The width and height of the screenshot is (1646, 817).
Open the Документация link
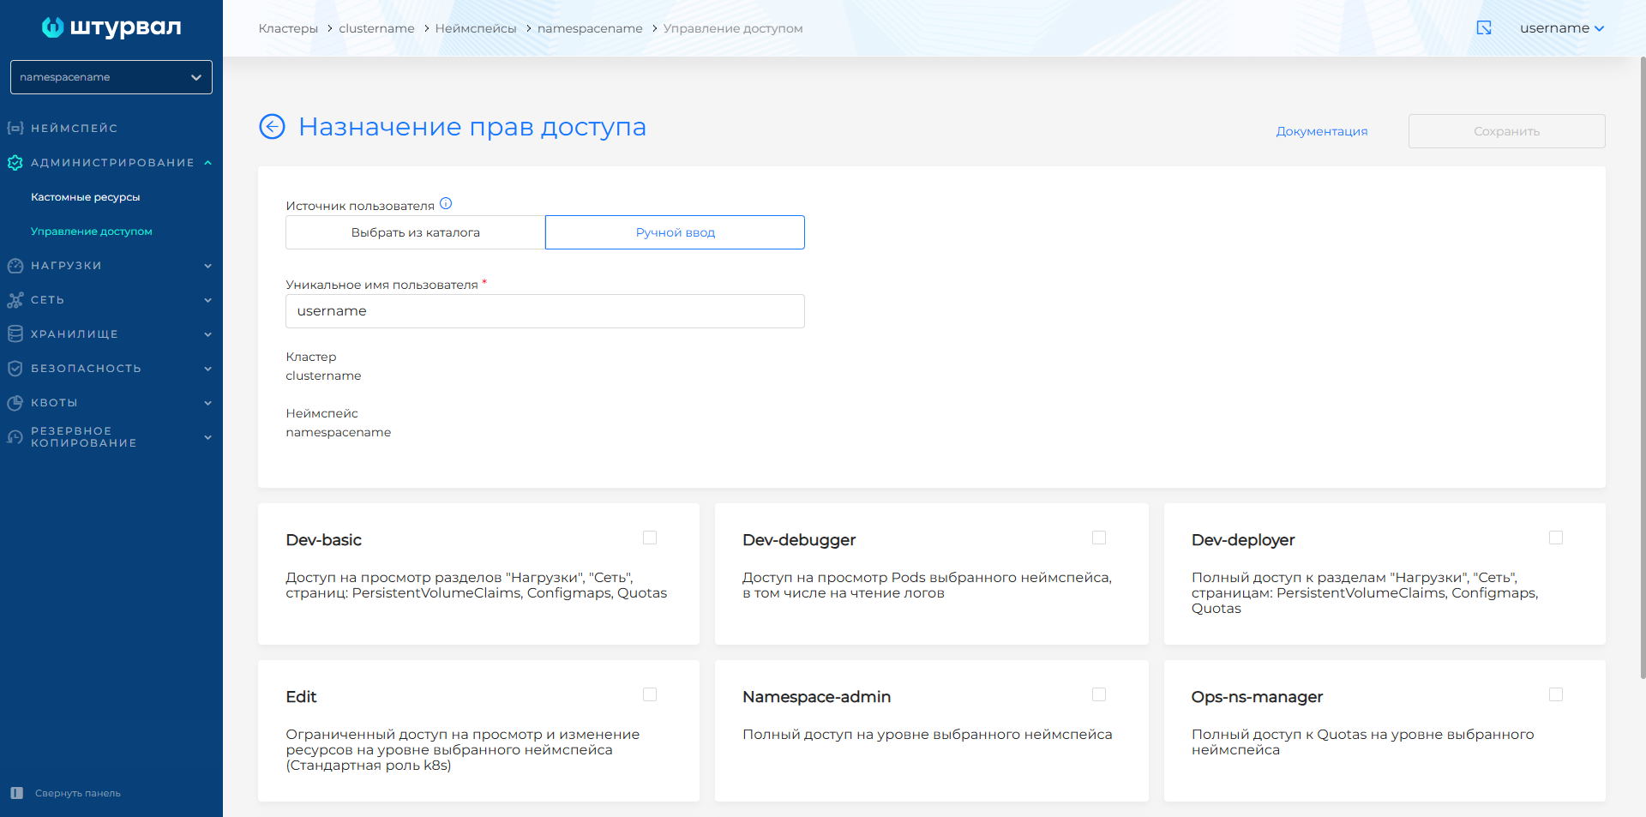pyautogui.click(x=1321, y=131)
